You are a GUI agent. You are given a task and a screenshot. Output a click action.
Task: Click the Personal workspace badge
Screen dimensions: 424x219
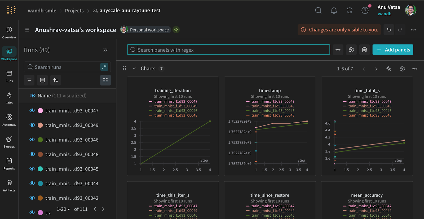[x=145, y=30]
